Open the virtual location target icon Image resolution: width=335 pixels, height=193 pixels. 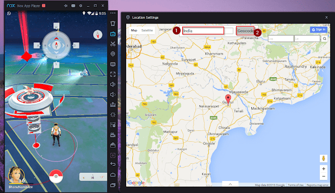coord(113,54)
